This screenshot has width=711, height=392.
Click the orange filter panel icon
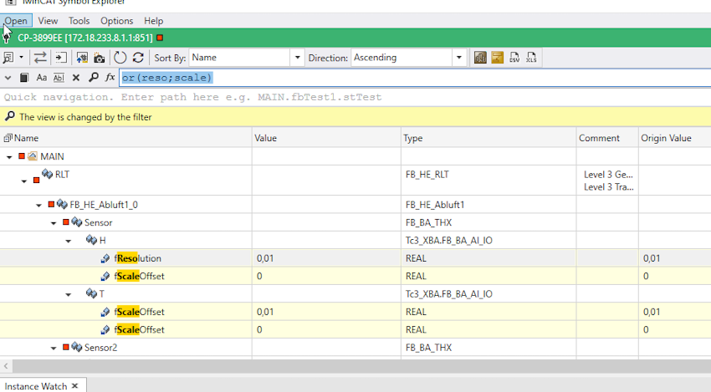tap(498, 58)
